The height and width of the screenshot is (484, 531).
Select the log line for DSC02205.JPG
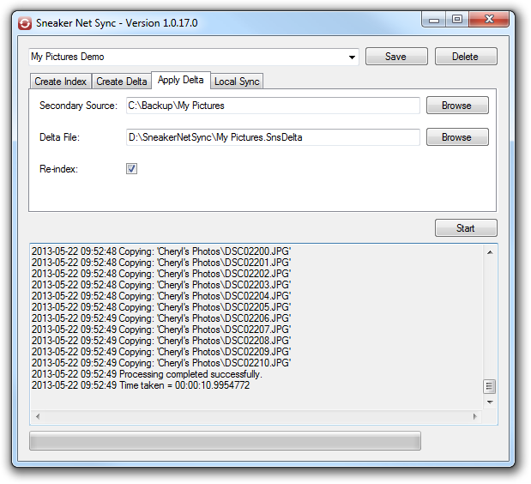161,307
